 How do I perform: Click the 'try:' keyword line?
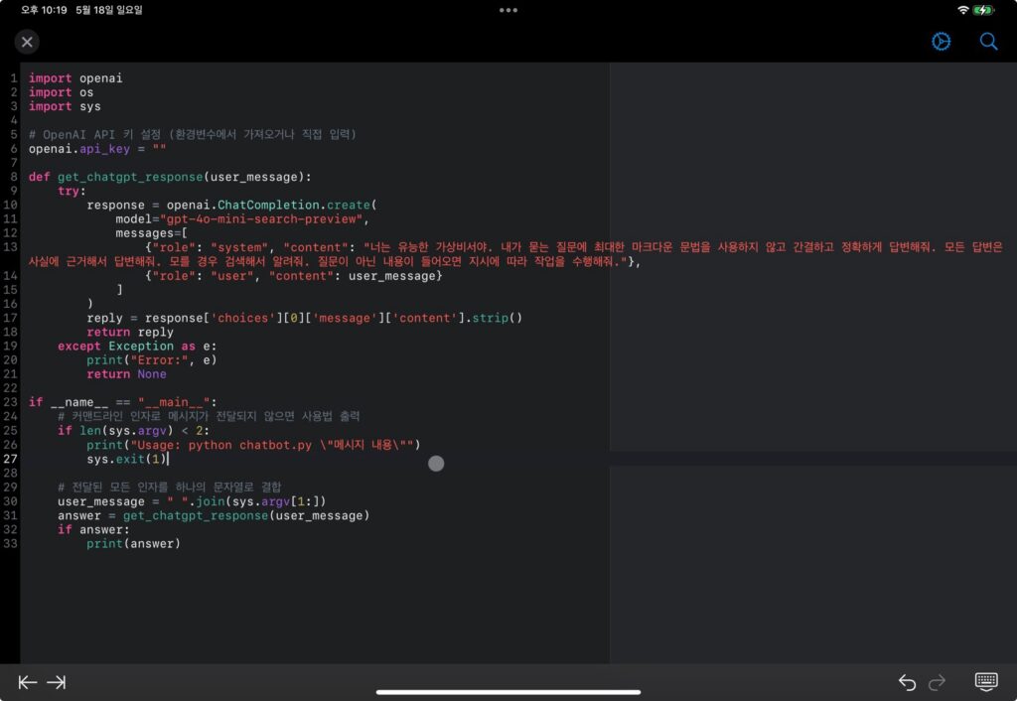click(x=72, y=192)
